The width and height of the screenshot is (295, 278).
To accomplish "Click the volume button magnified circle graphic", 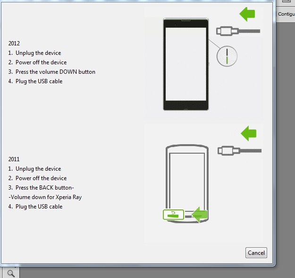I will [227, 56].
